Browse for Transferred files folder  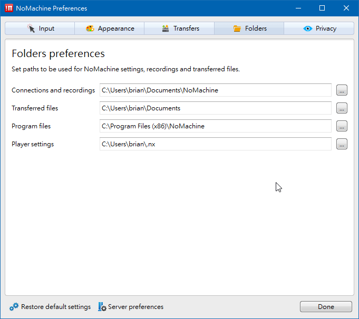tap(342, 108)
